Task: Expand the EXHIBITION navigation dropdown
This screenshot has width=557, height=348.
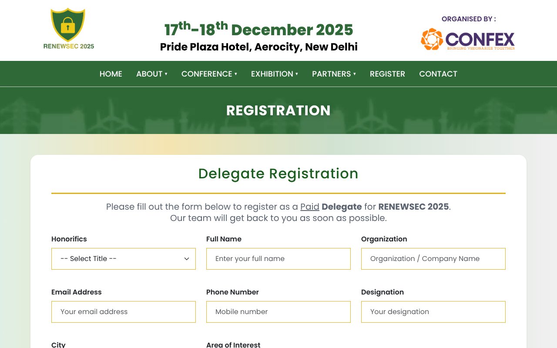Action: coord(274,74)
